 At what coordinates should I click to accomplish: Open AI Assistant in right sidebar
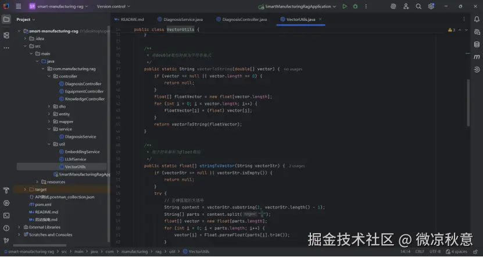click(477, 32)
